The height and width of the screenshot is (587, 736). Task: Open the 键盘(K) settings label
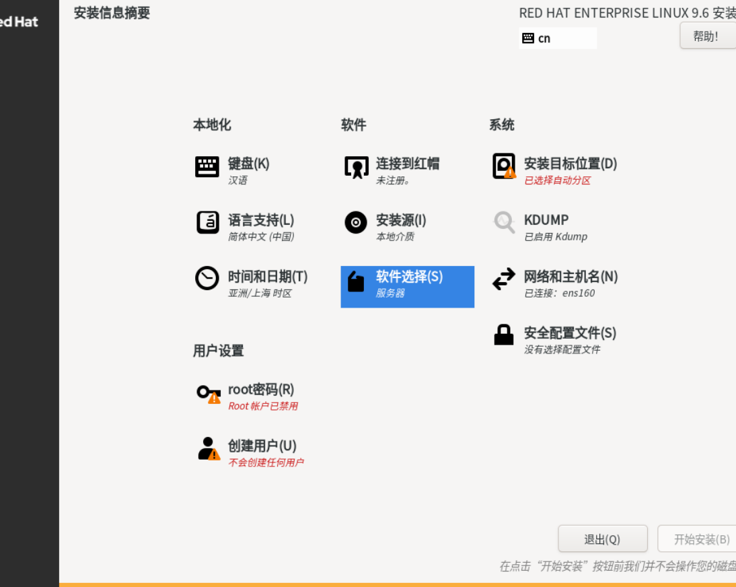[249, 164]
